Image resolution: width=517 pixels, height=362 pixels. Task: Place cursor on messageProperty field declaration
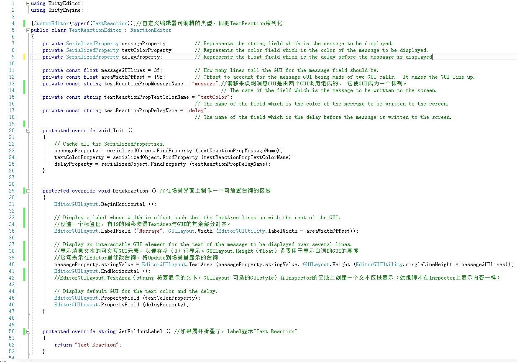tap(144, 44)
